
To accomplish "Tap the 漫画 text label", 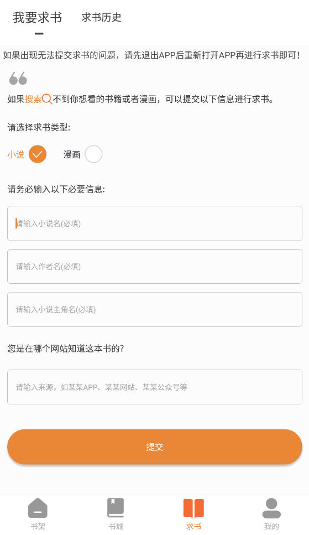I will 72,154.
